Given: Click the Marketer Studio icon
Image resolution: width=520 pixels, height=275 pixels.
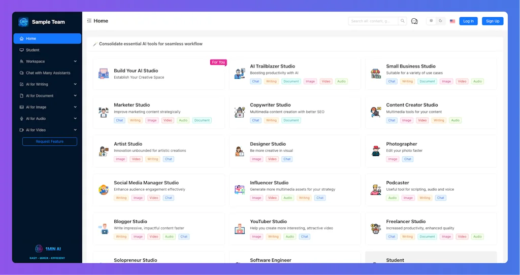Looking at the screenshot, I should (x=104, y=112).
